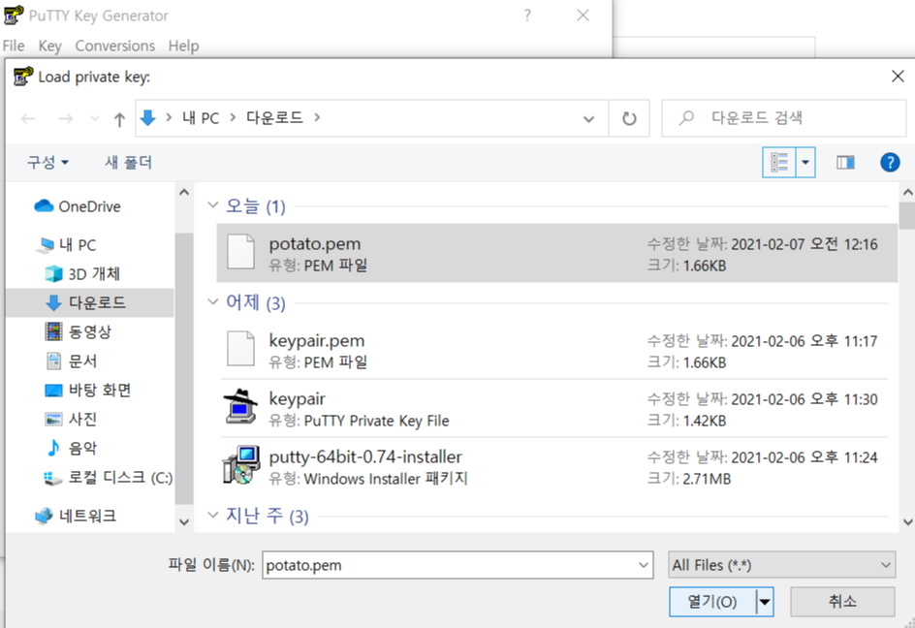Click the putty-64bit-0.74-installer name

pos(365,456)
